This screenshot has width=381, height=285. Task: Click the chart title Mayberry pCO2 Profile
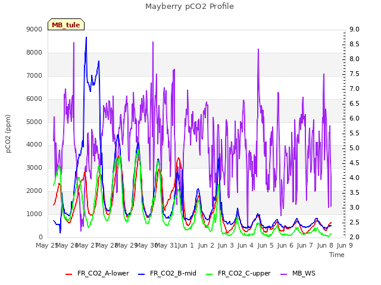coord(189,7)
